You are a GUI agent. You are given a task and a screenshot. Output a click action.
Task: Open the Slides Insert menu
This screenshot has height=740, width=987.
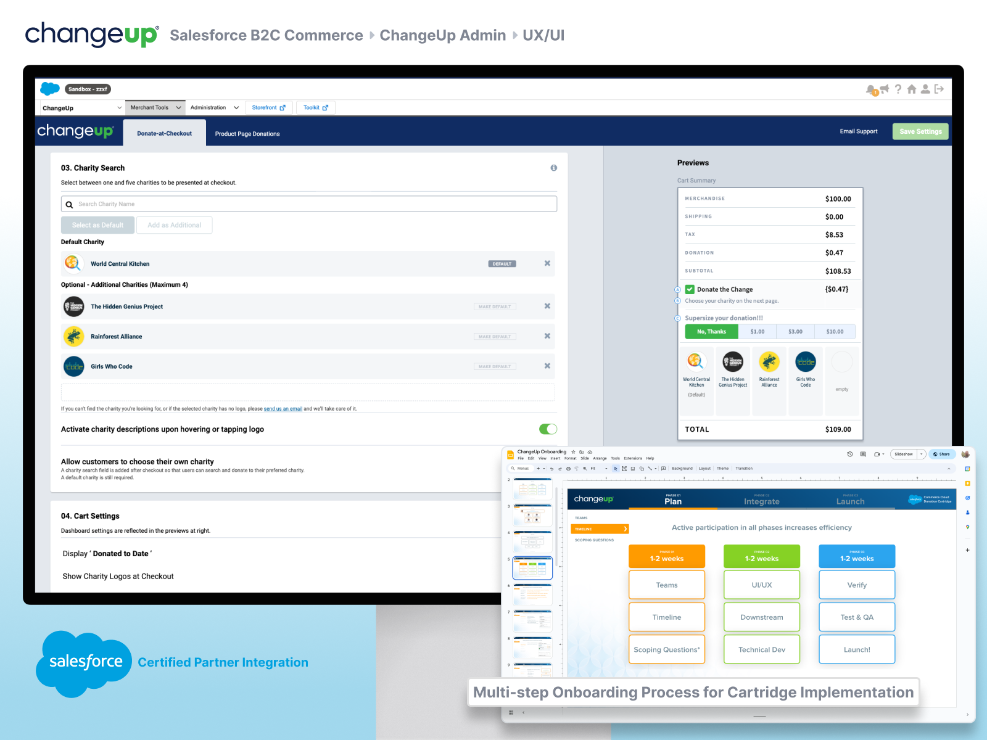click(555, 458)
